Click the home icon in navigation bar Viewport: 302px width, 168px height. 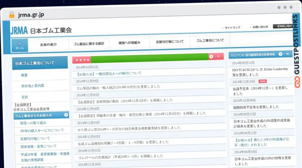[x=20, y=45]
